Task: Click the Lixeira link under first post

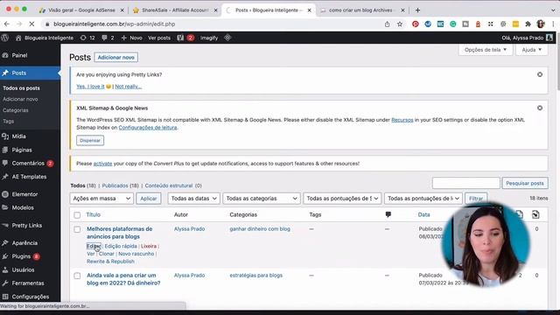Action: (149, 246)
